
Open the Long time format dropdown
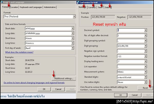tap(73, 43)
